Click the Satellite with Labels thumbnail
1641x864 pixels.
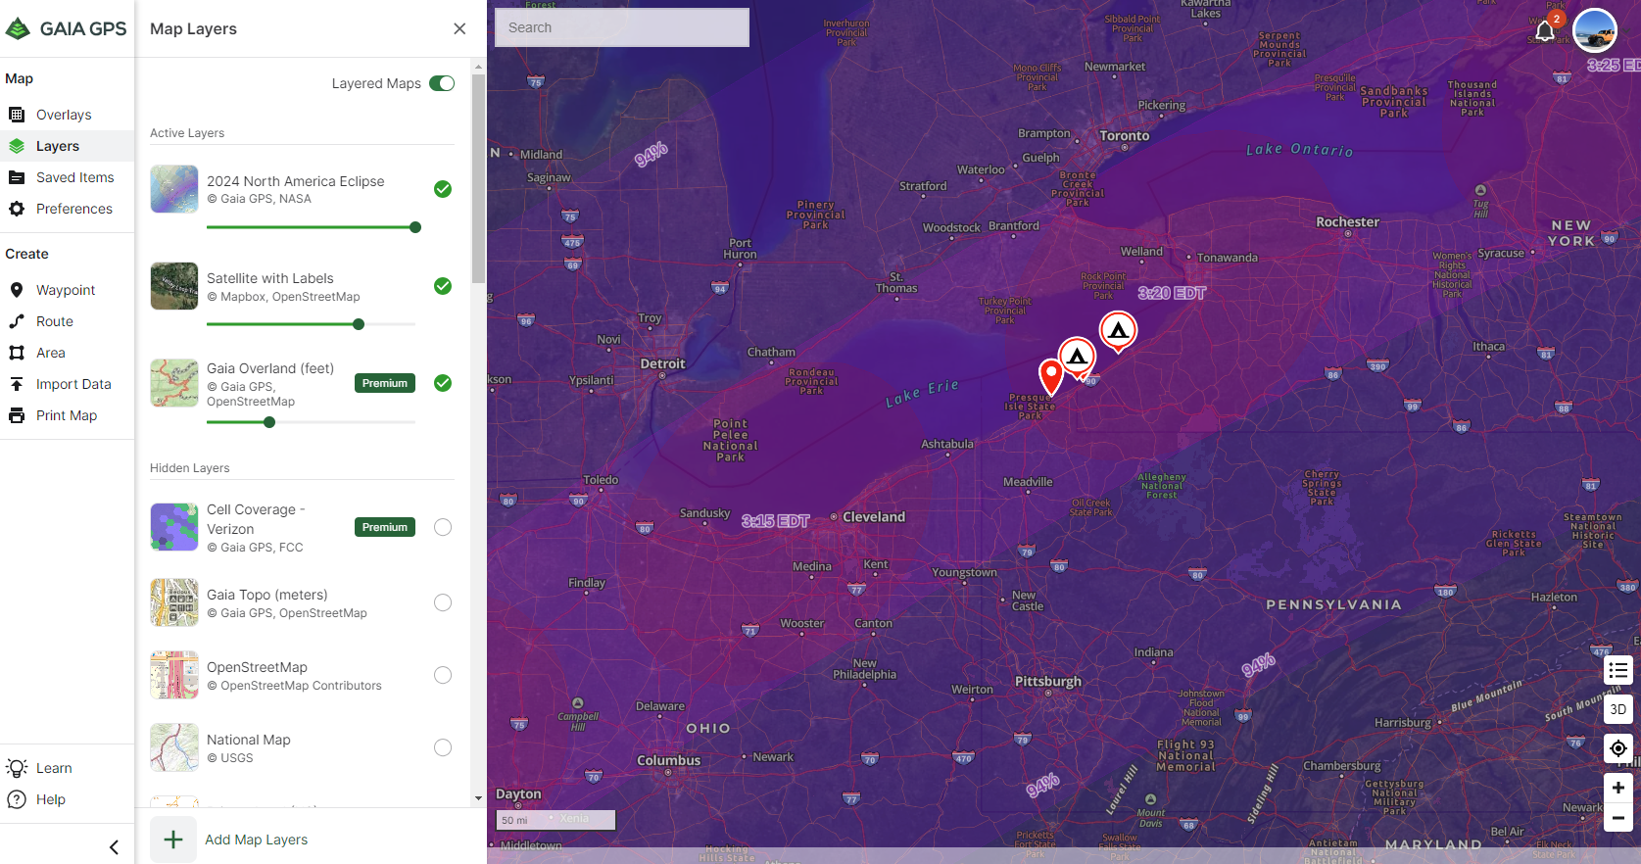(x=174, y=286)
